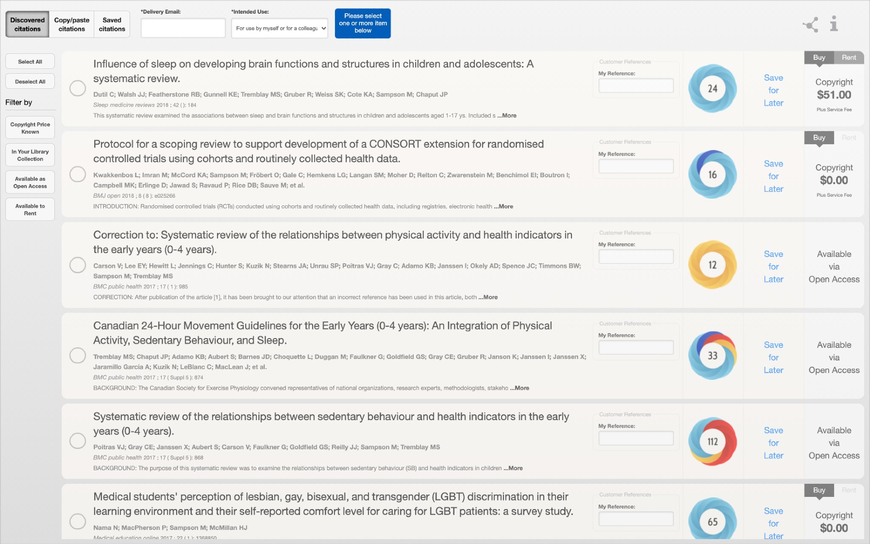Screen dimensions: 870x544
Task: Click the share icon in the top toolbar
Action: [x=809, y=25]
